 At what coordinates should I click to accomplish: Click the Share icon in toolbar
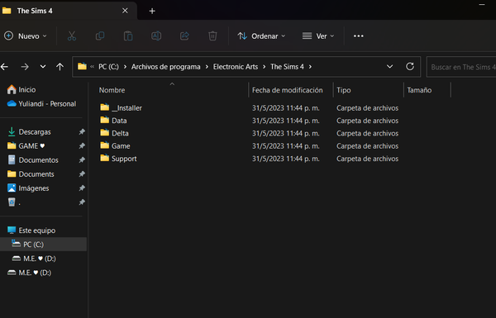[184, 36]
